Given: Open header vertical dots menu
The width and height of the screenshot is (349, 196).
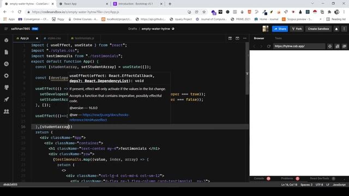Looking at the screenshot, I should 344,29.
